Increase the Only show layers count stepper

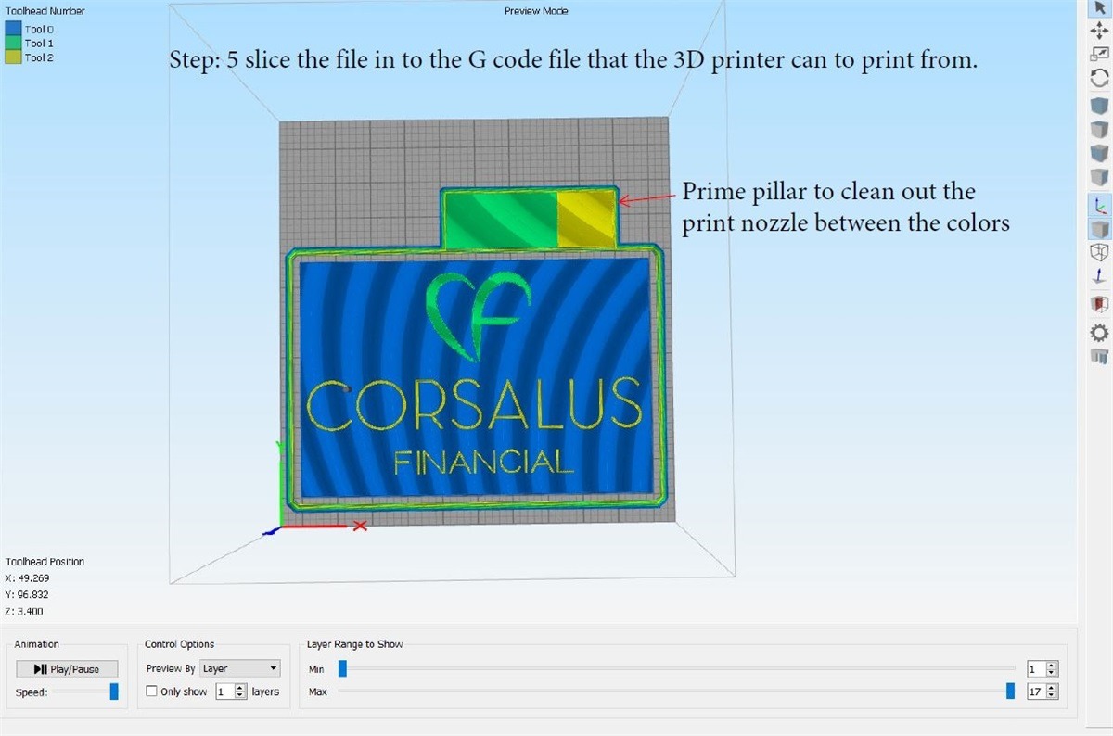241,688
